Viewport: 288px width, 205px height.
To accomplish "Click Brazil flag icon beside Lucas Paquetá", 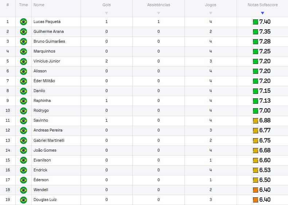I will coord(23,22).
